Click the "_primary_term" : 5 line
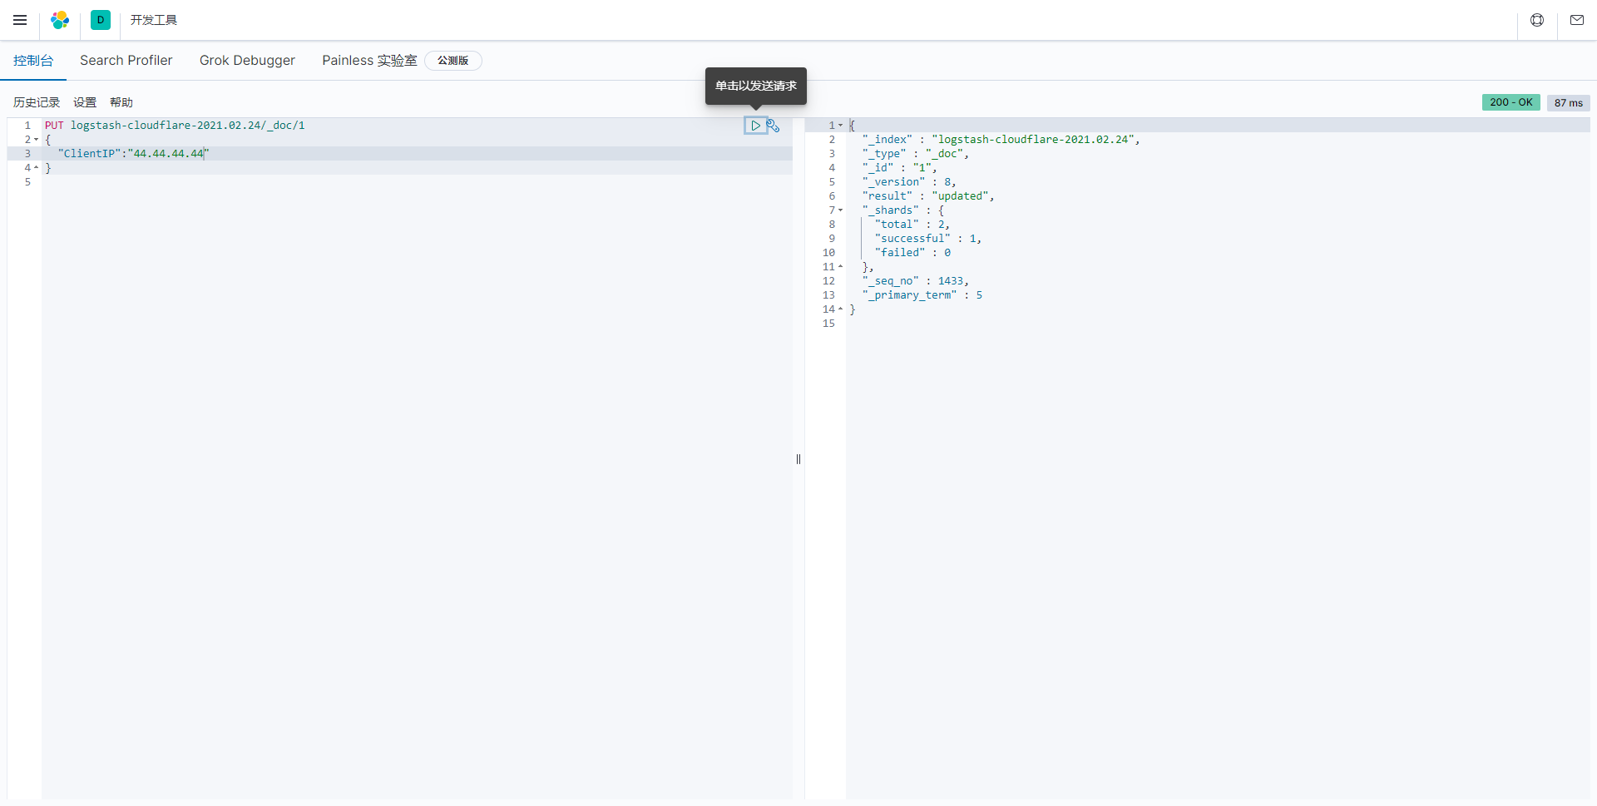This screenshot has height=806, width=1597. pyautogui.click(x=922, y=295)
